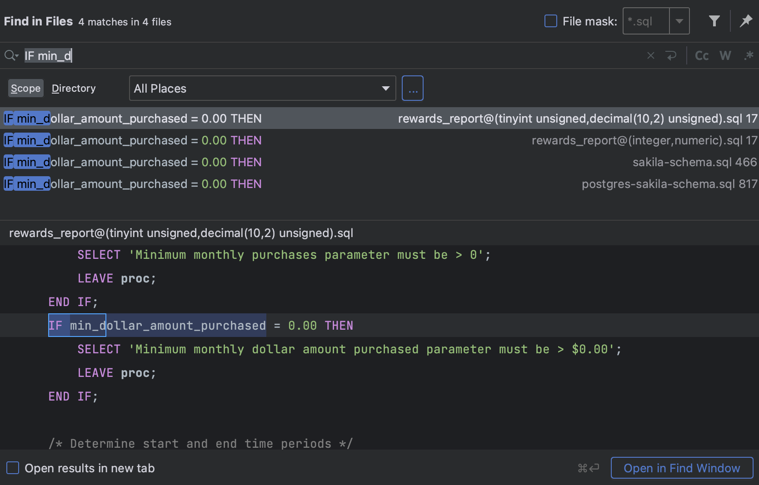Clear the search text with X icon
This screenshot has width=759, height=485.
click(651, 55)
